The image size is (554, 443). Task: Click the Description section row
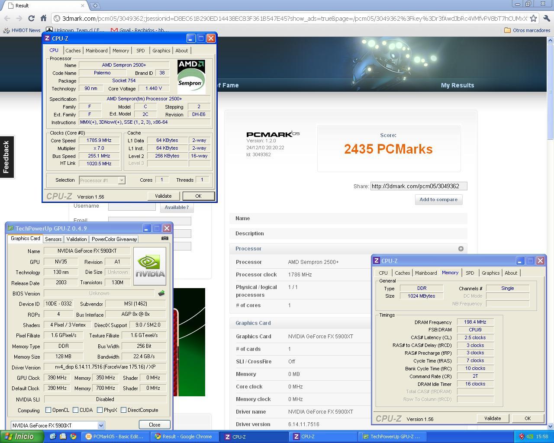pos(348,234)
